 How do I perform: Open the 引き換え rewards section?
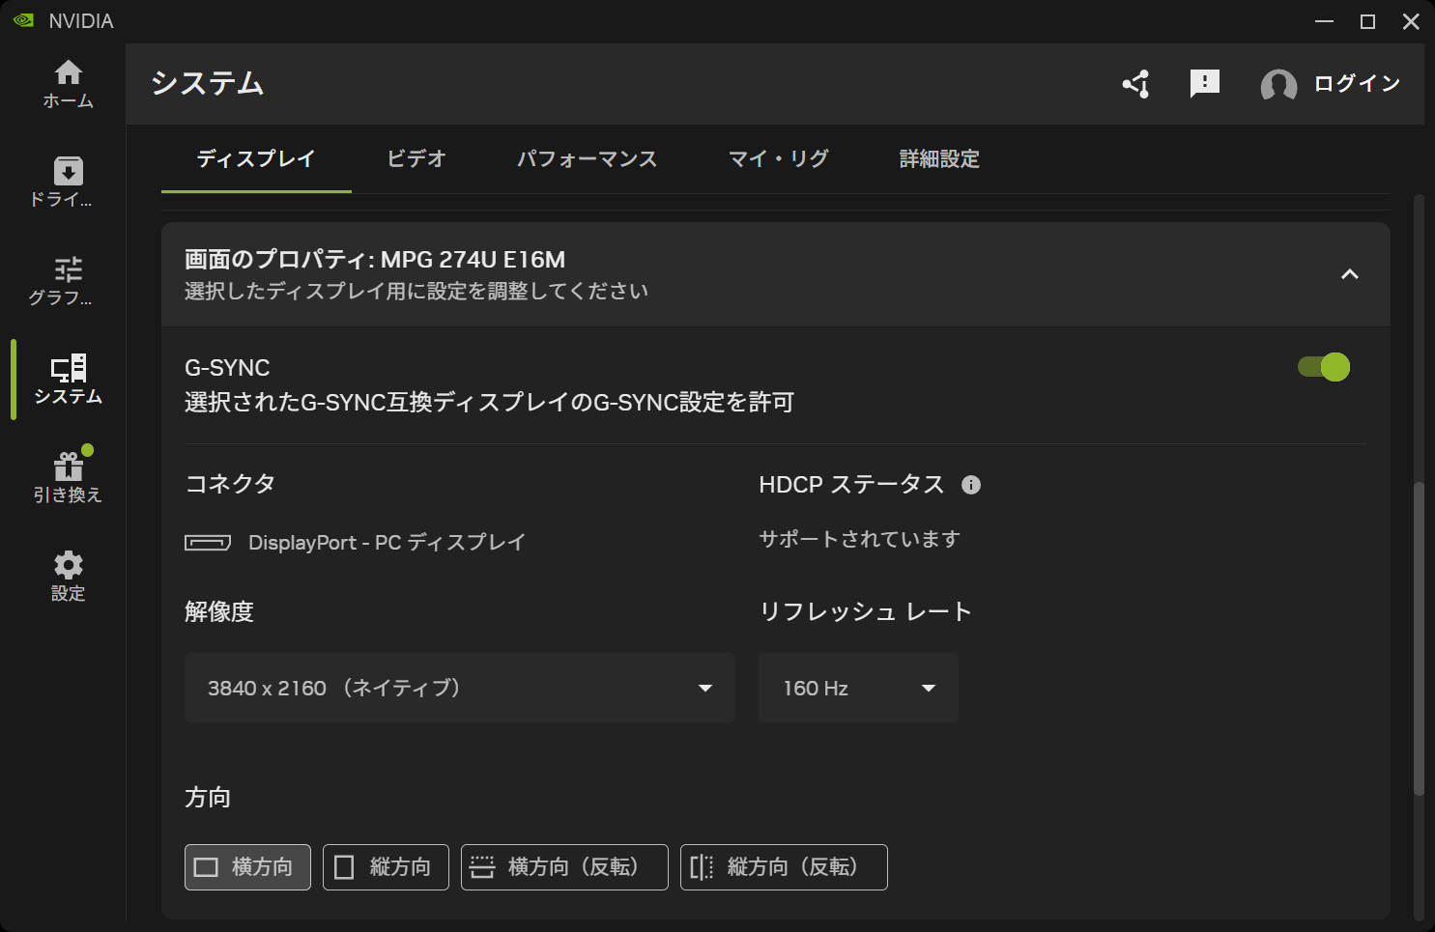pyautogui.click(x=68, y=475)
